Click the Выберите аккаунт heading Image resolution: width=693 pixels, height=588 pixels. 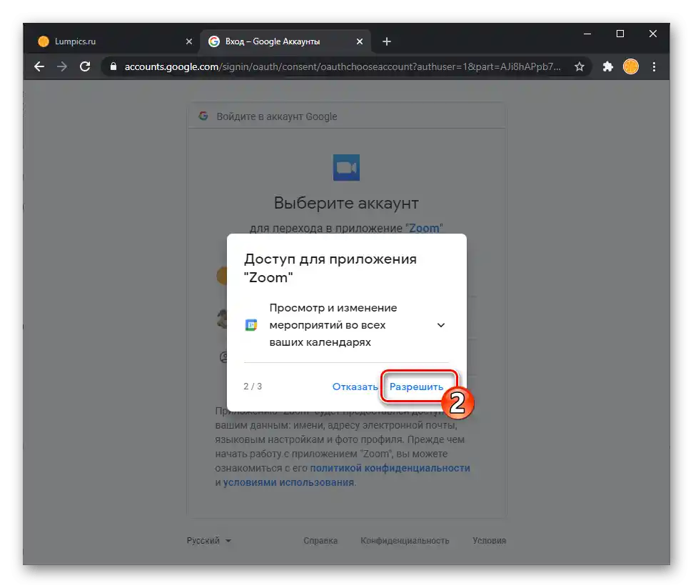(346, 203)
